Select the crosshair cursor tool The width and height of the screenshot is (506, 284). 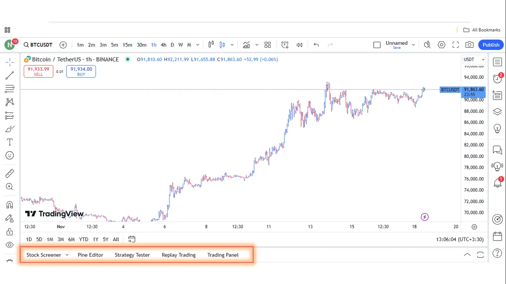point(10,62)
